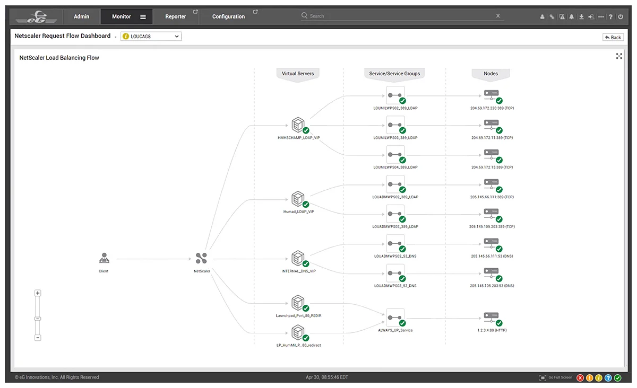Open the Reporter tab
637x388 pixels.
[176, 16]
